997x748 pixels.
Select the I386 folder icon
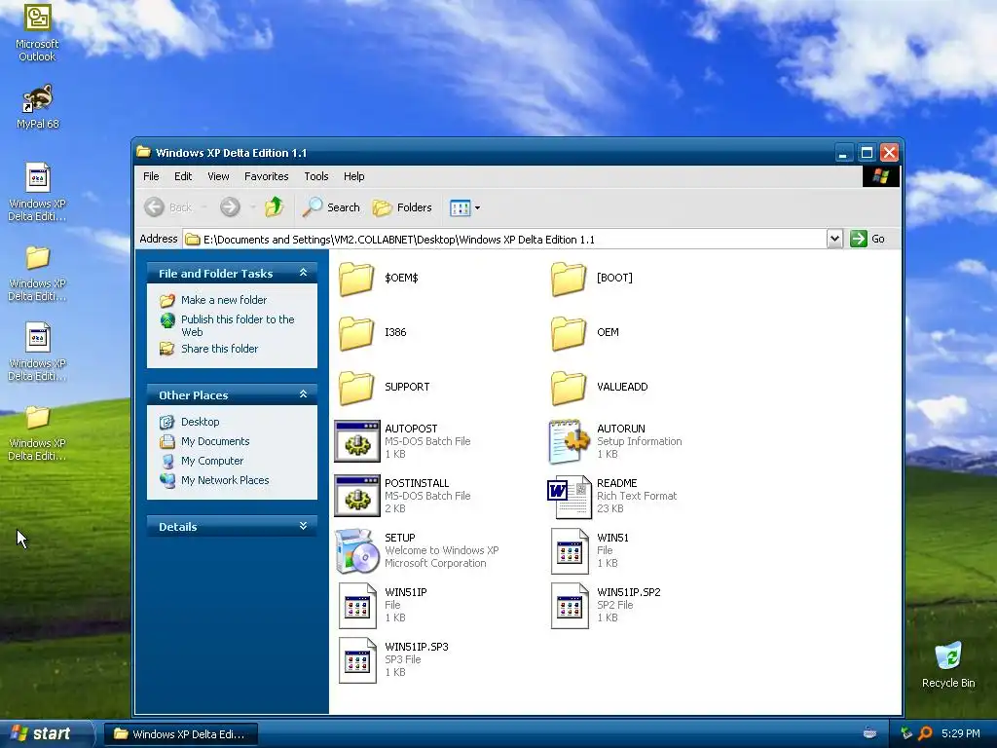click(356, 333)
